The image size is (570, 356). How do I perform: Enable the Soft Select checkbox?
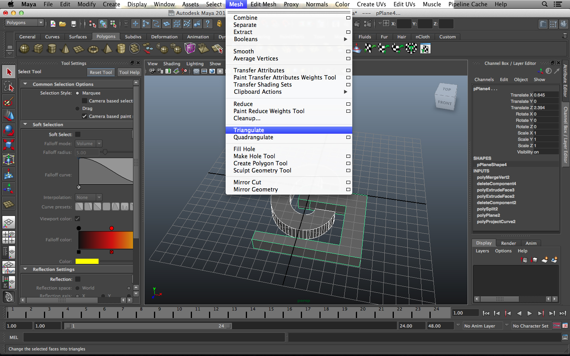click(x=78, y=134)
